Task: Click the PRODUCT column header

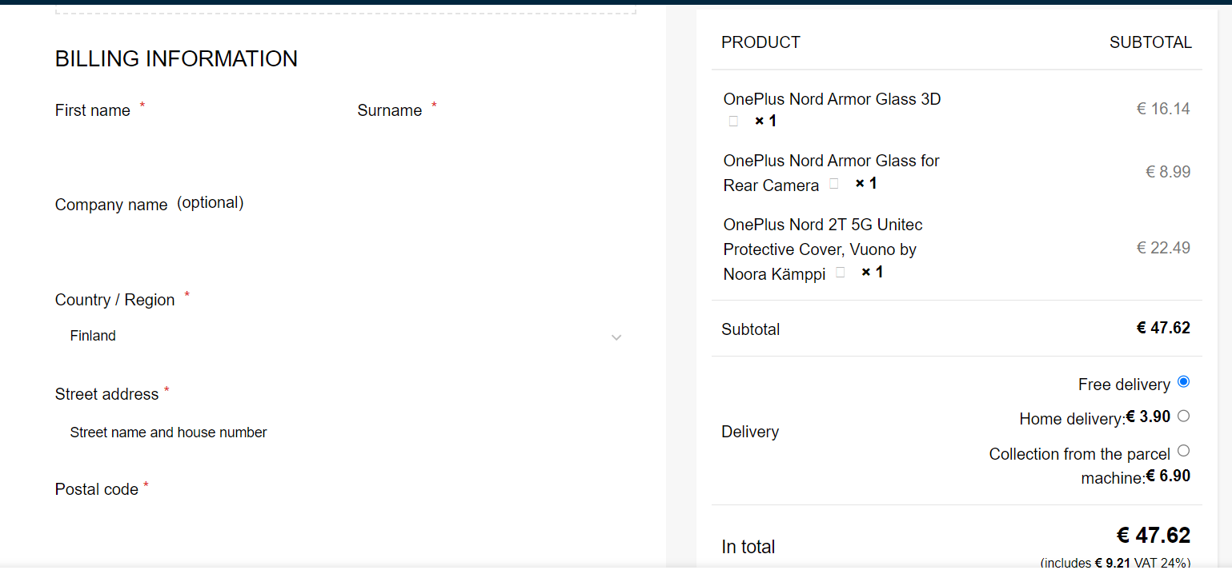Action: (760, 43)
